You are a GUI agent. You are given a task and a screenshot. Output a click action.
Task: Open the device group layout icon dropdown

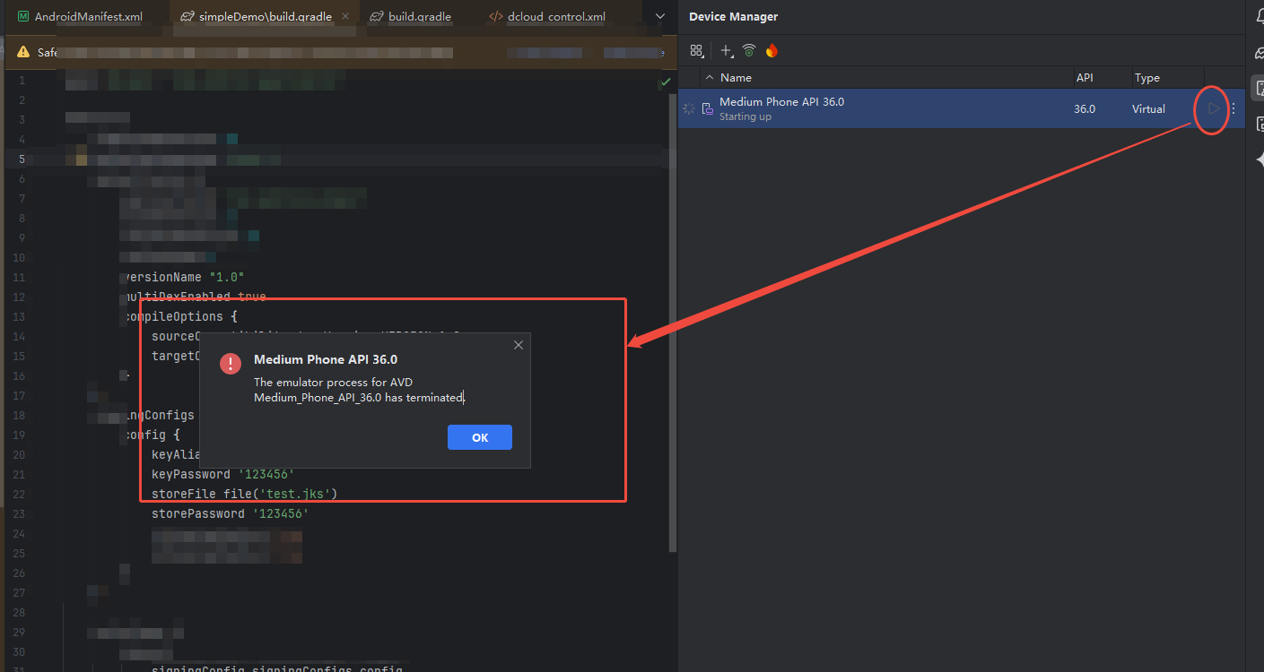click(x=697, y=51)
